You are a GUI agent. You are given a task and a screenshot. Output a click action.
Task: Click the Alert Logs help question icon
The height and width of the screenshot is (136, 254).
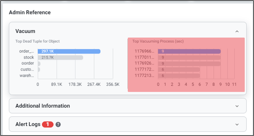58,125
